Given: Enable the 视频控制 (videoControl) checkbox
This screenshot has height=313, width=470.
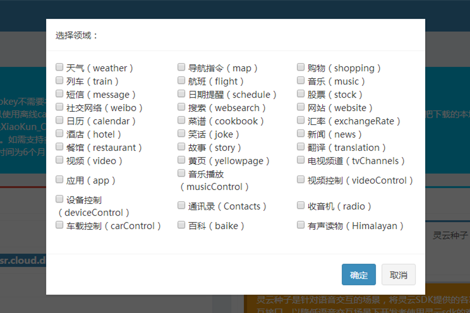Looking at the screenshot, I should pyautogui.click(x=301, y=179).
